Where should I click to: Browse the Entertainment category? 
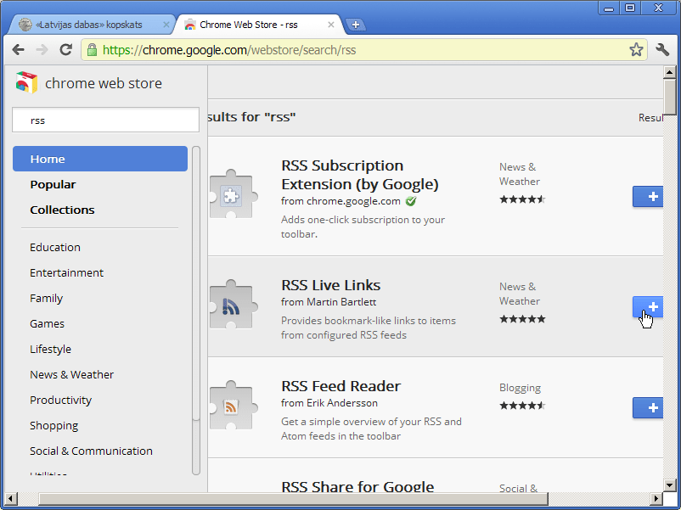point(66,272)
